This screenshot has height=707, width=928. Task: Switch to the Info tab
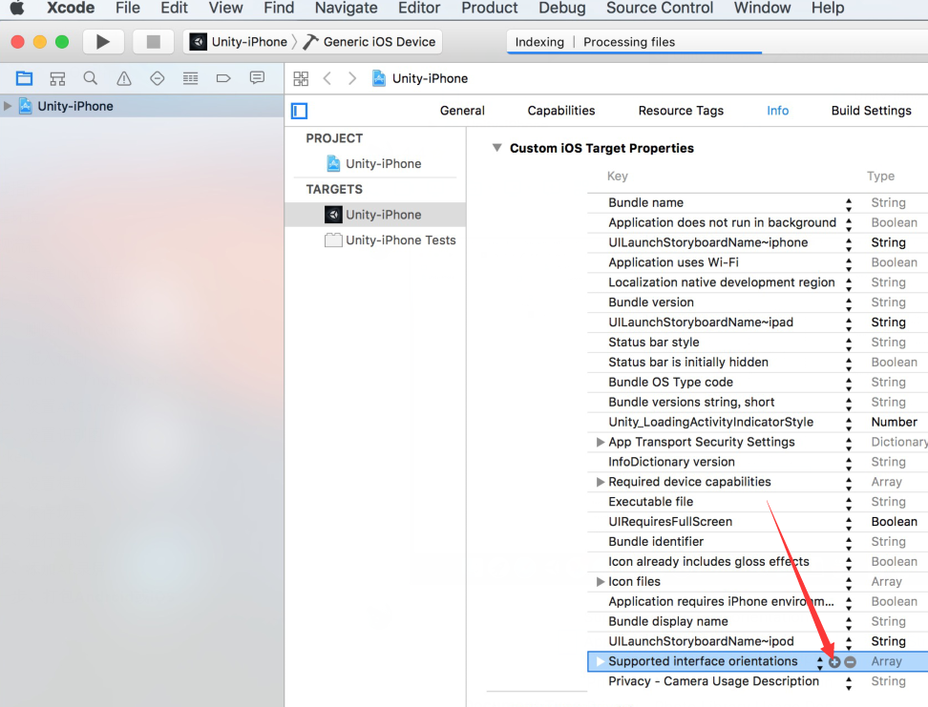pyautogui.click(x=778, y=111)
